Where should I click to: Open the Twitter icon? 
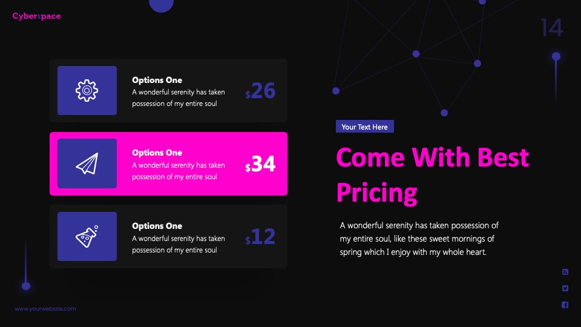[565, 288]
